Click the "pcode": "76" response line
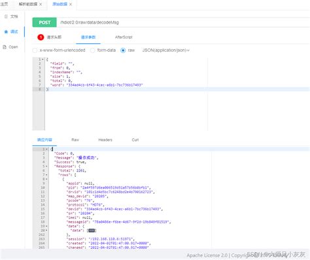The width and height of the screenshot is (310, 260). click(x=80, y=200)
